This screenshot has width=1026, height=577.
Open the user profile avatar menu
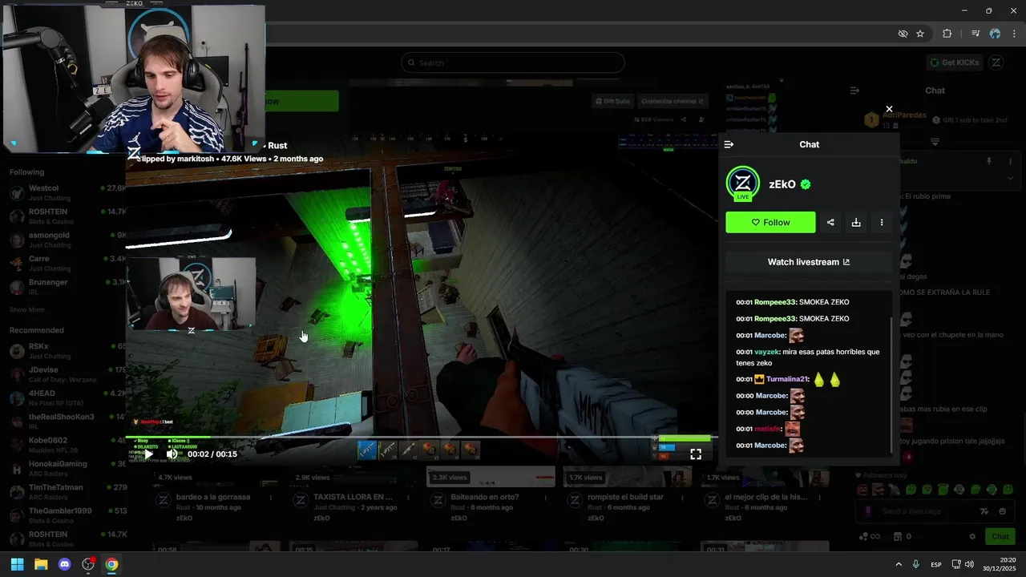click(996, 63)
